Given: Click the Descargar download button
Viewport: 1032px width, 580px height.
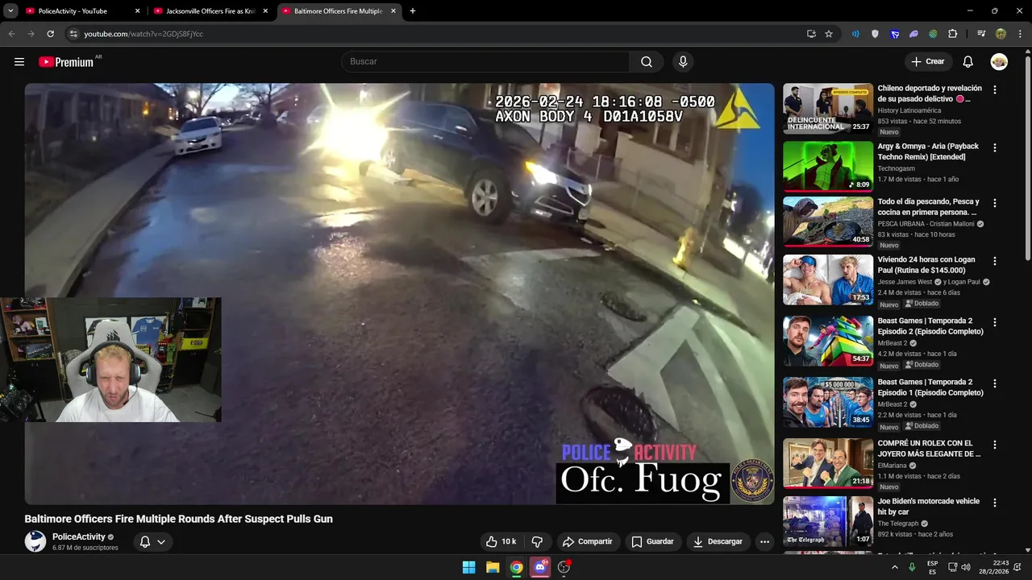Looking at the screenshot, I should coord(718,541).
